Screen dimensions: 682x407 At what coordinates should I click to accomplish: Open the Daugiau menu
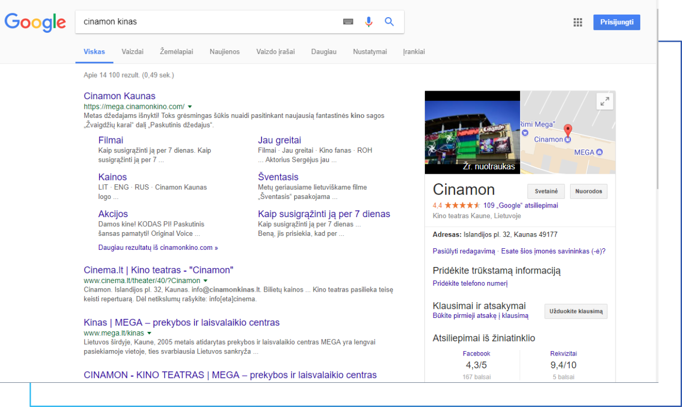tap(324, 51)
